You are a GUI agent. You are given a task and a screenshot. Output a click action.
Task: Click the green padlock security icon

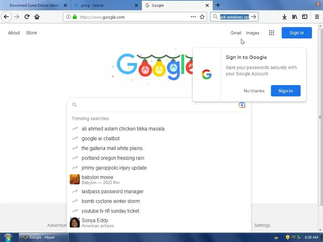[75, 17]
